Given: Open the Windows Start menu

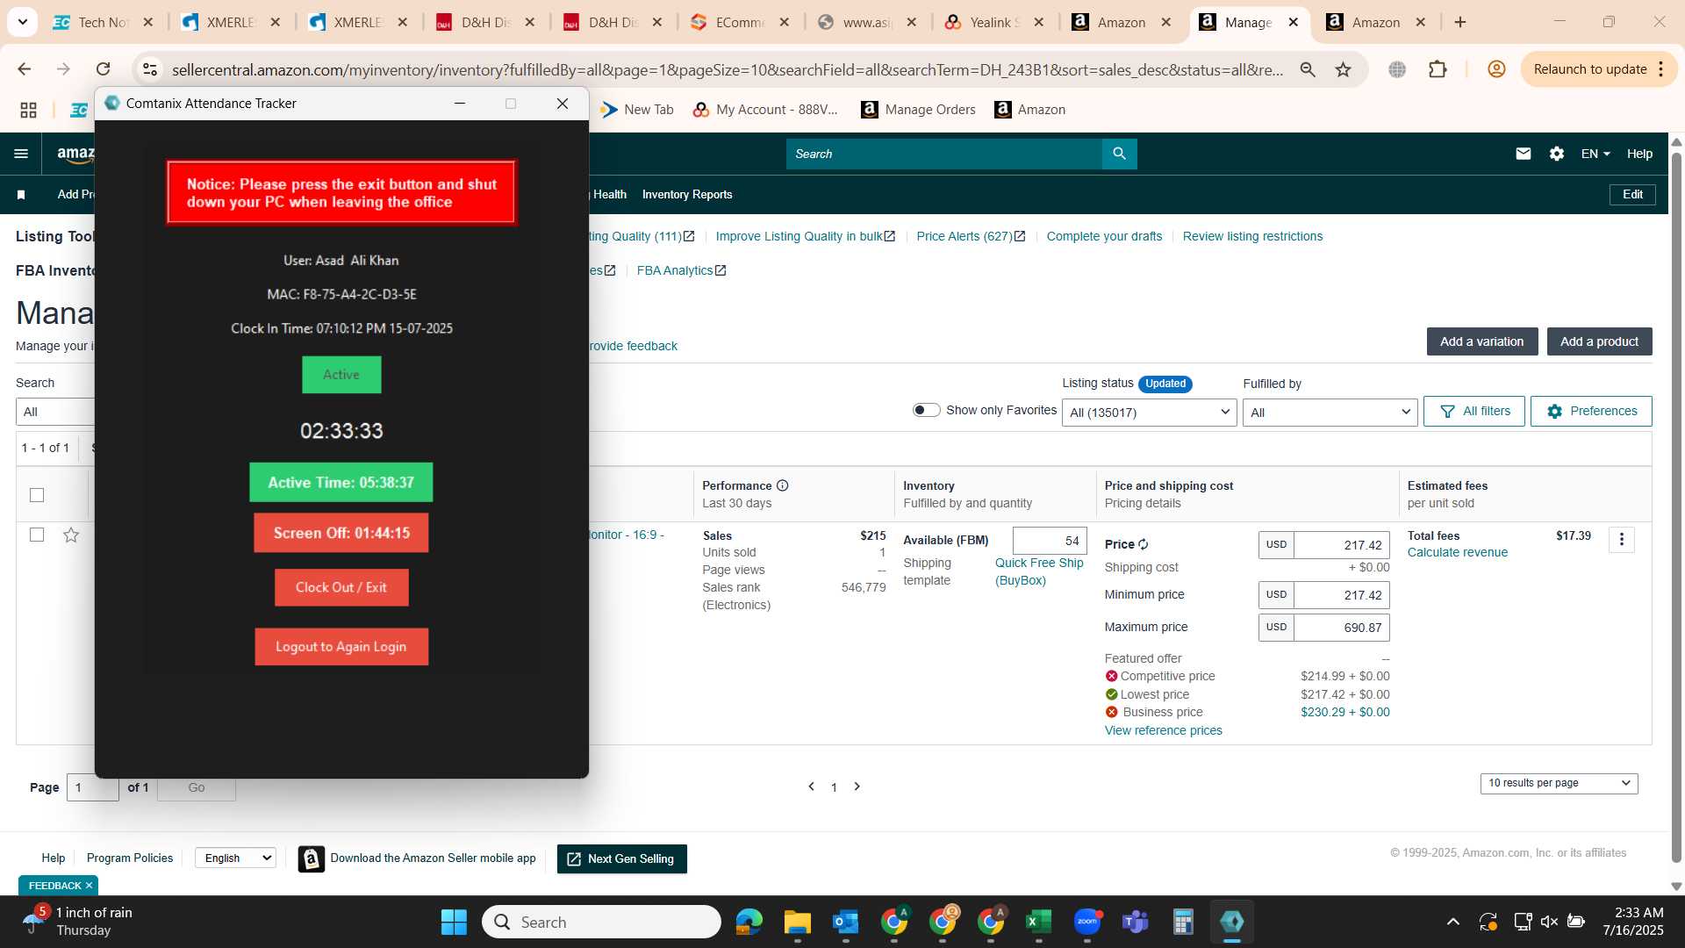Looking at the screenshot, I should click(454, 922).
